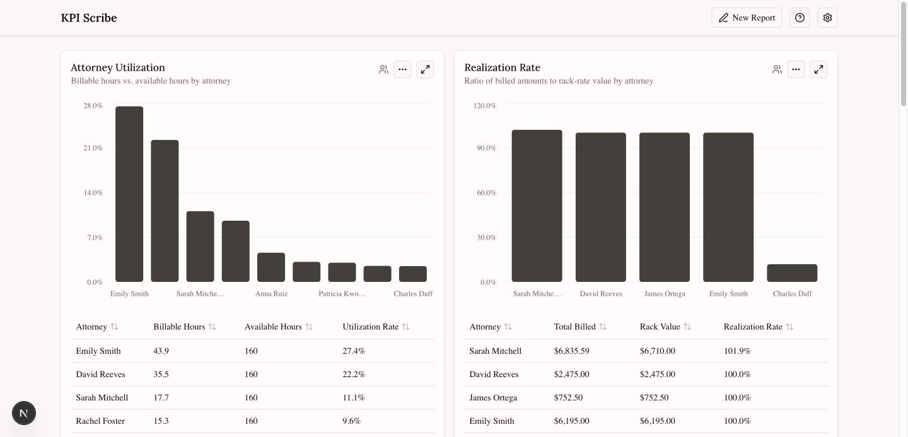Image resolution: width=908 pixels, height=437 pixels.
Task: Click the $6,835.59 total billed cell
Action: pyautogui.click(x=571, y=351)
